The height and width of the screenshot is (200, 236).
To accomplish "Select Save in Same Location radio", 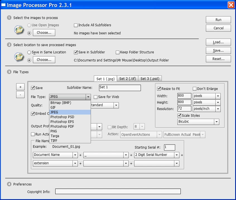I will tap(29, 52).
